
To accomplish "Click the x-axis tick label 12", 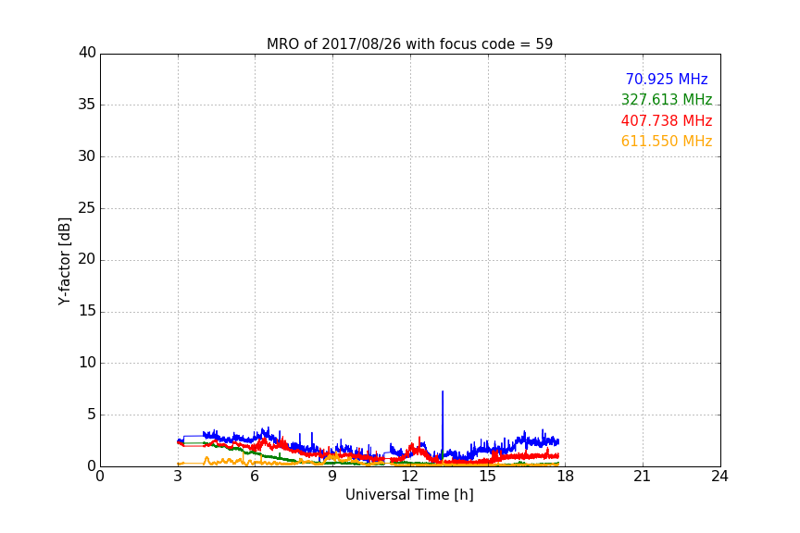I will pos(410,477).
